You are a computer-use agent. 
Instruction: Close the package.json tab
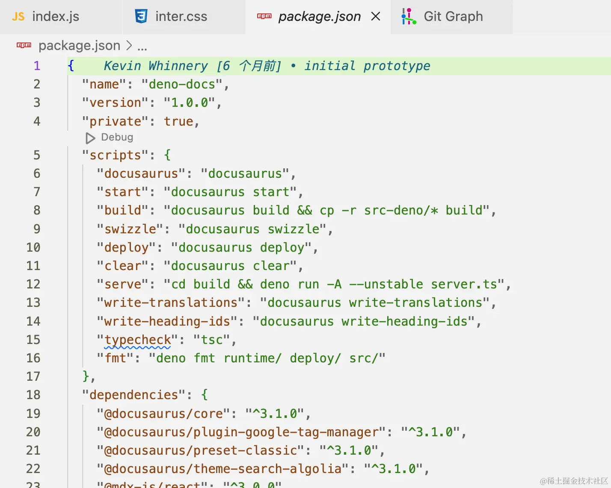pos(376,17)
